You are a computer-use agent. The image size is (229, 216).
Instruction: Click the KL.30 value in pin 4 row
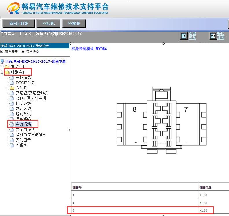[203, 203]
